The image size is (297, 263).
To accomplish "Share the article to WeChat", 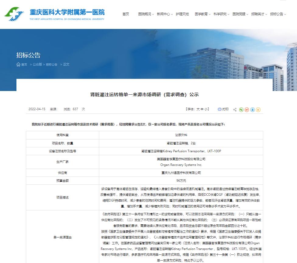I will pos(241,110).
